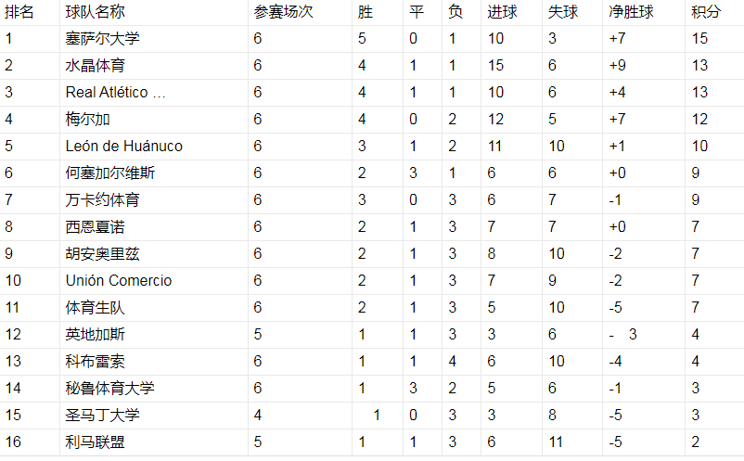Select the 梅尔加 team cell
The height and width of the screenshot is (461, 744).
coord(88,120)
